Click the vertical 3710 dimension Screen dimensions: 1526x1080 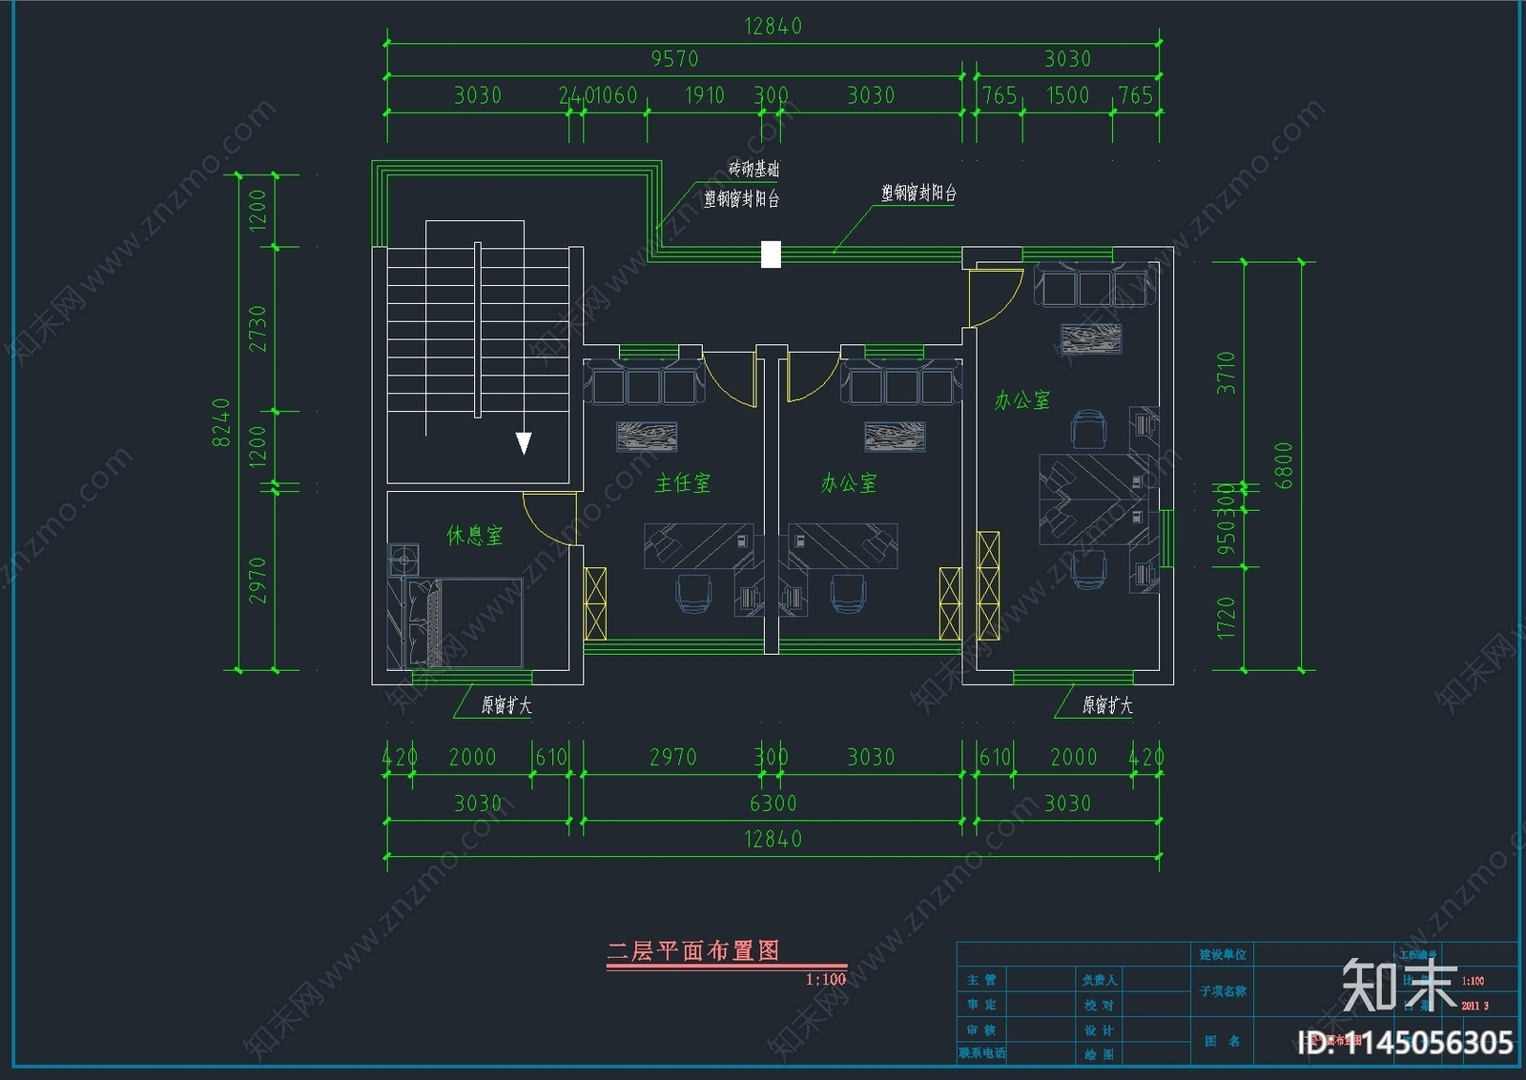(x=1227, y=374)
